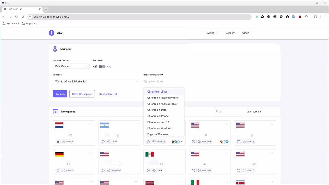Expand the Training menu
This screenshot has width=329, height=185.
point(212,33)
